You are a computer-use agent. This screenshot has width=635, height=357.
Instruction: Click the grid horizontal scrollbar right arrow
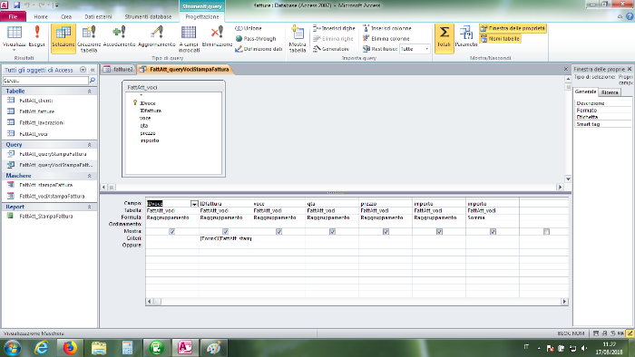pos(564,301)
